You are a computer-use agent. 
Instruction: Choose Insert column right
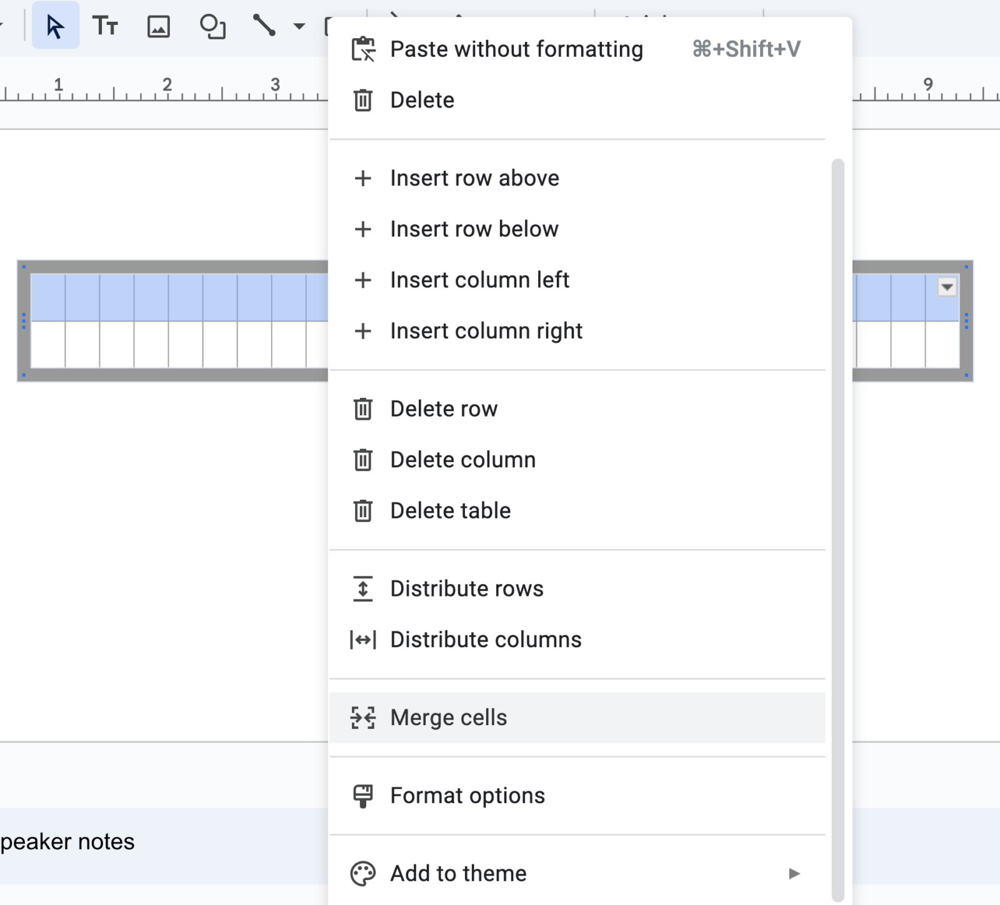point(577,331)
